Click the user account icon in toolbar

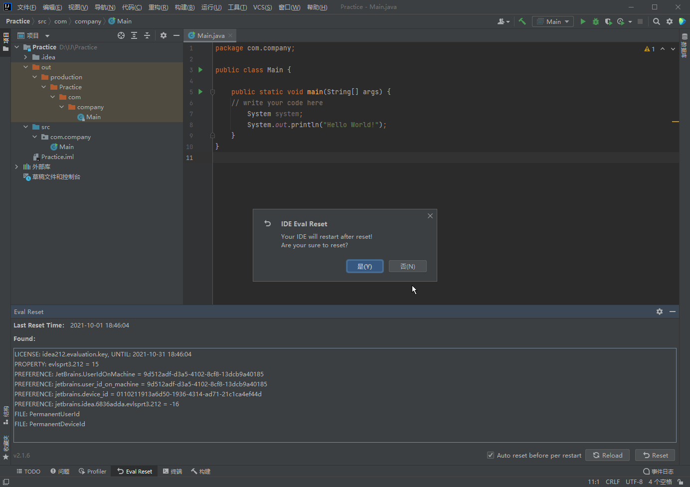(x=503, y=21)
